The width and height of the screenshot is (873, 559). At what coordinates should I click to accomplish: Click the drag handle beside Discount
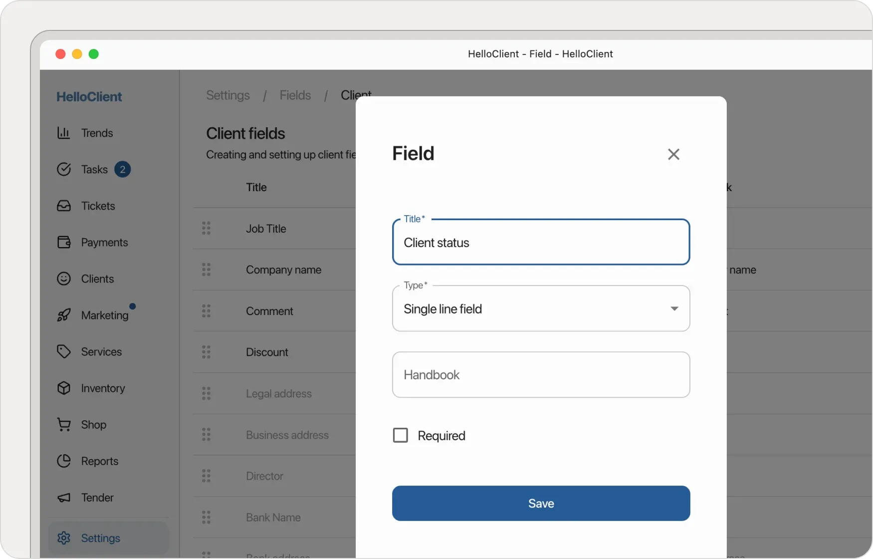207,352
